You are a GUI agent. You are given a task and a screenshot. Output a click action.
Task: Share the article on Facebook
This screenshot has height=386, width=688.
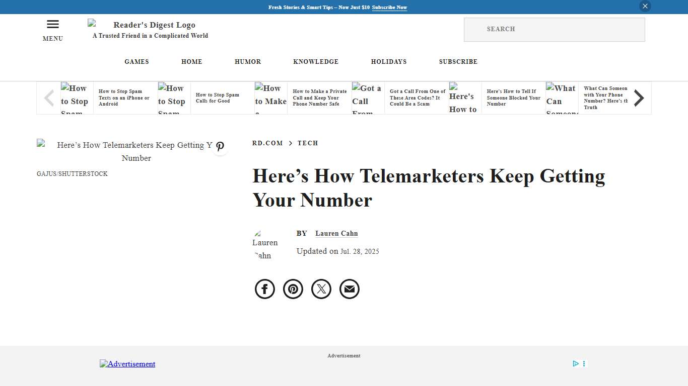point(264,289)
